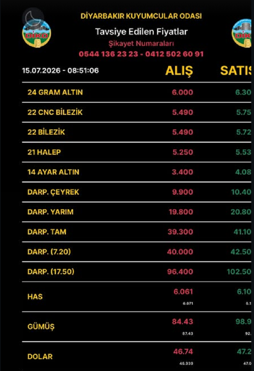Click DARP. TAM buying price 39.300

tap(180, 232)
